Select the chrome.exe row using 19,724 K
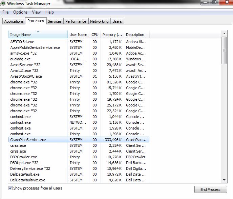This screenshot has width=233, height=199. point(79,99)
